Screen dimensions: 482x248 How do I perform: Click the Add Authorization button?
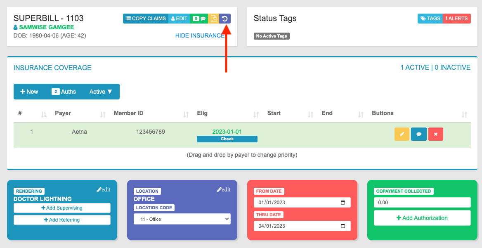click(422, 217)
